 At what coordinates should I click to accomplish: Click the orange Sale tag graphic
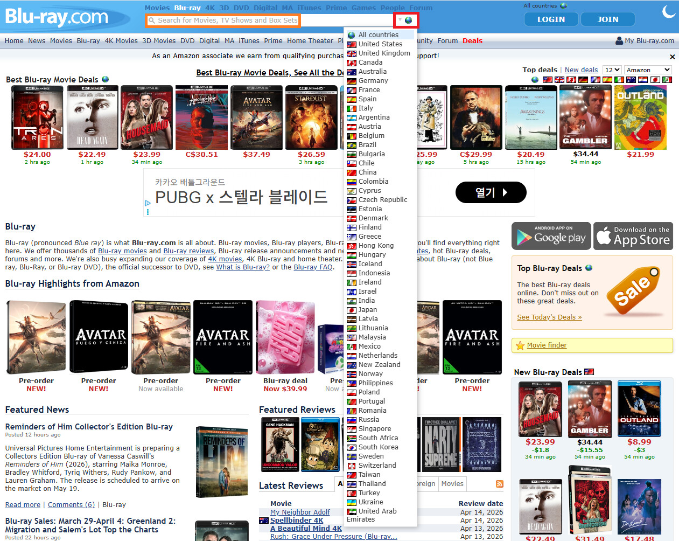[x=633, y=291]
